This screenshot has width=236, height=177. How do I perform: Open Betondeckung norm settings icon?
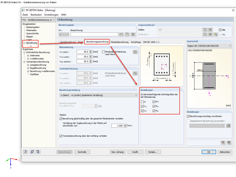point(135,52)
